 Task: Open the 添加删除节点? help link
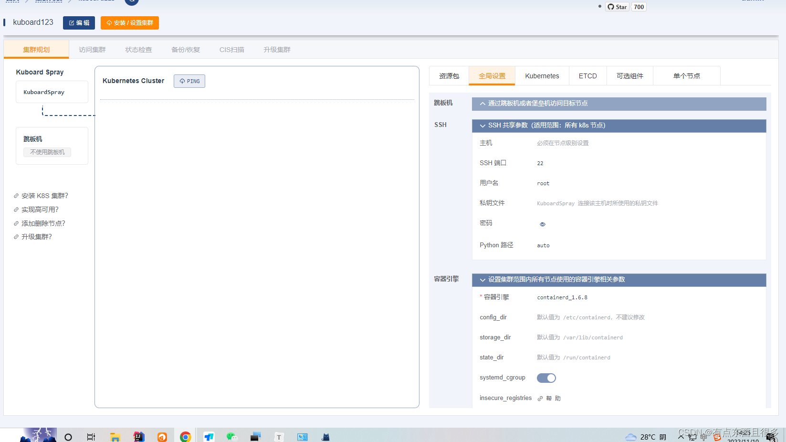[43, 223]
